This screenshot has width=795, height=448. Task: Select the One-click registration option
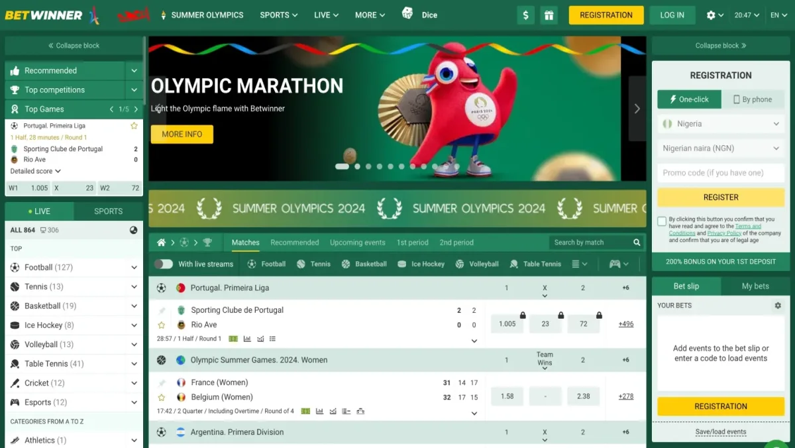tap(689, 99)
